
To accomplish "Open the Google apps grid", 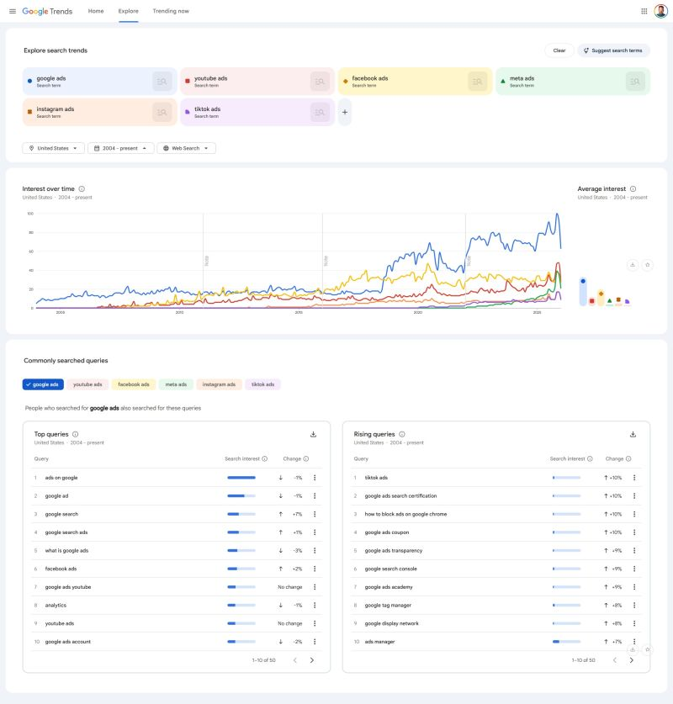I will point(644,11).
